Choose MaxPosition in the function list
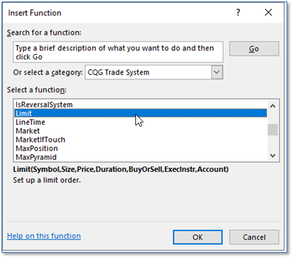293x258 pixels. [x=37, y=149]
